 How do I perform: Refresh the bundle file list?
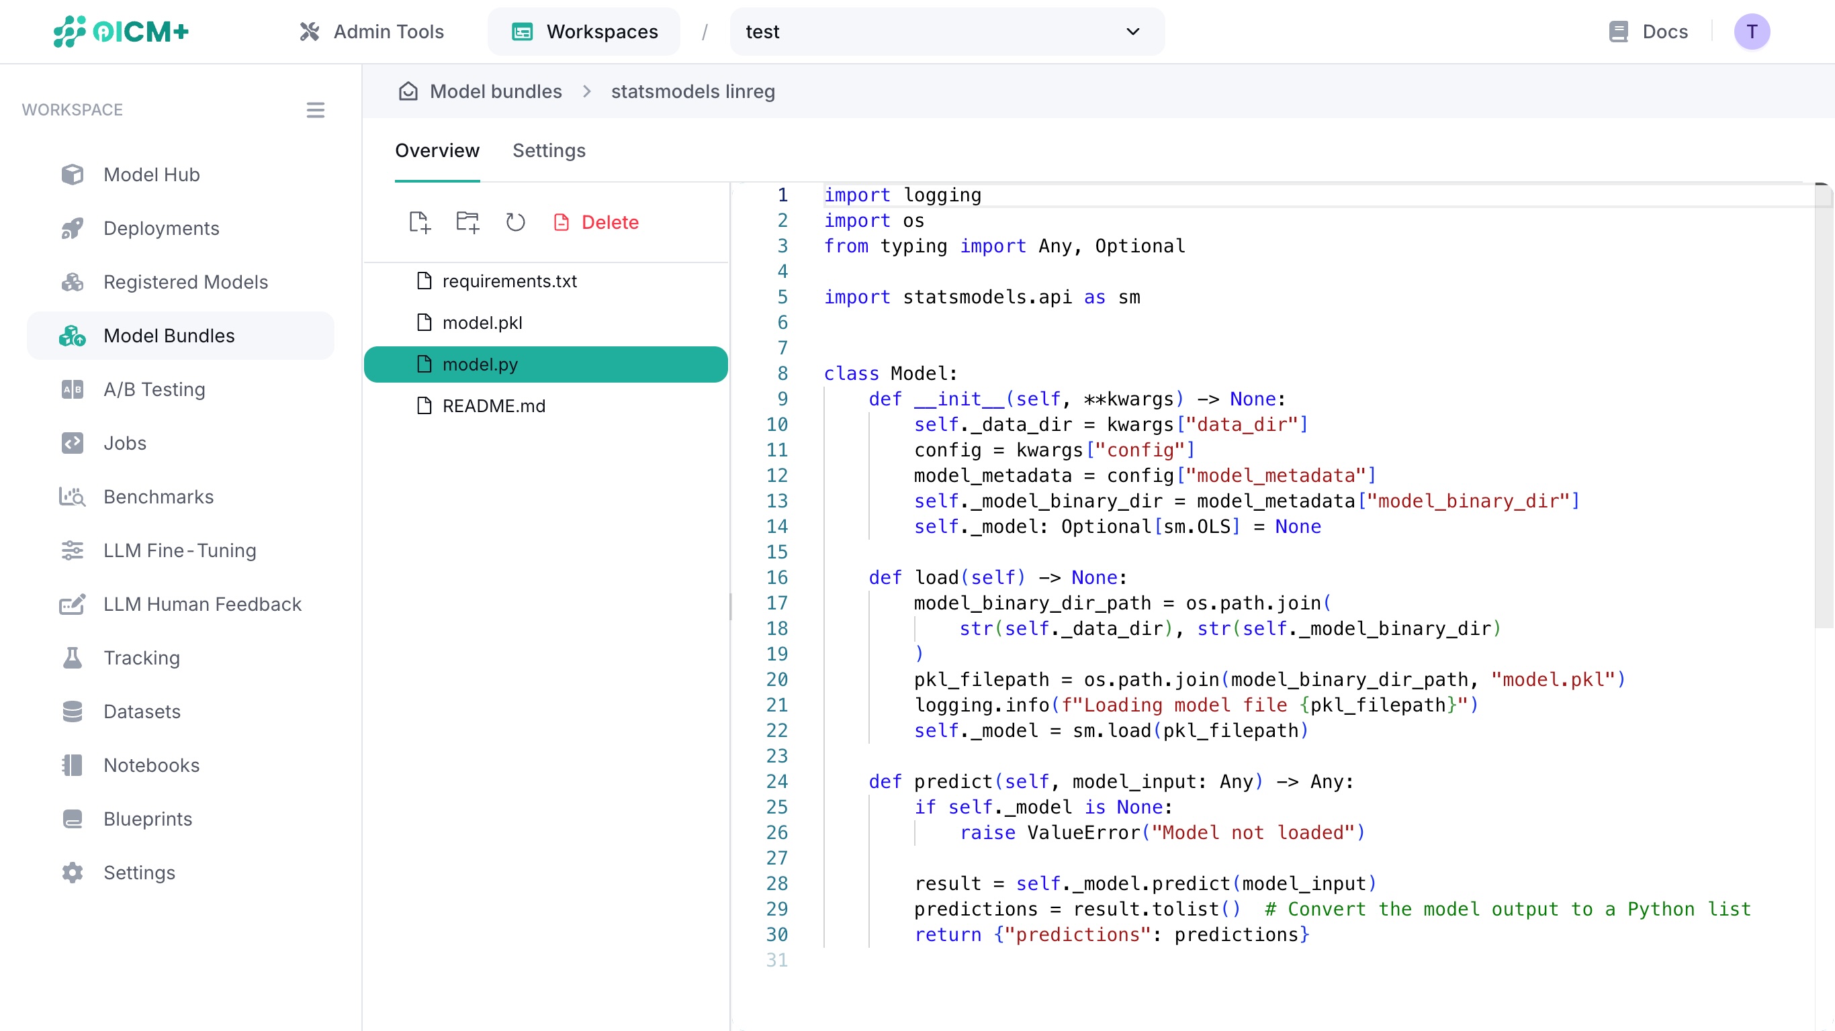pyautogui.click(x=515, y=222)
